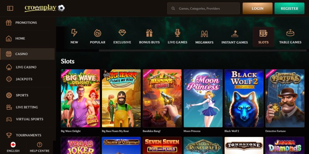Open the Crownplay logo home link
Viewport: 309px width, 154px height.
(41, 8)
